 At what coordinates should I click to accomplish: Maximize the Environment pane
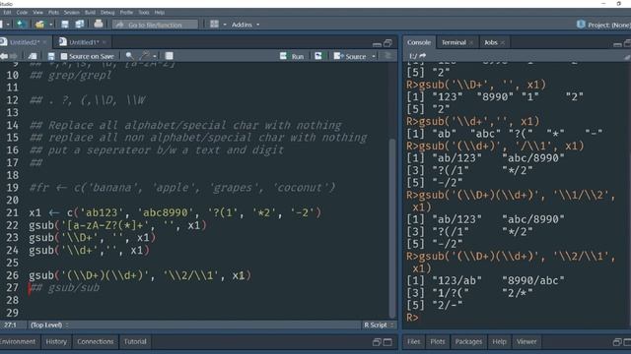[387, 342]
